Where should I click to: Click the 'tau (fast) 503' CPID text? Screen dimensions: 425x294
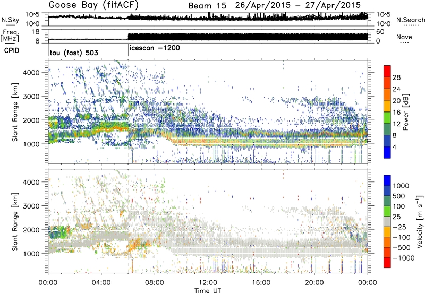click(74, 53)
